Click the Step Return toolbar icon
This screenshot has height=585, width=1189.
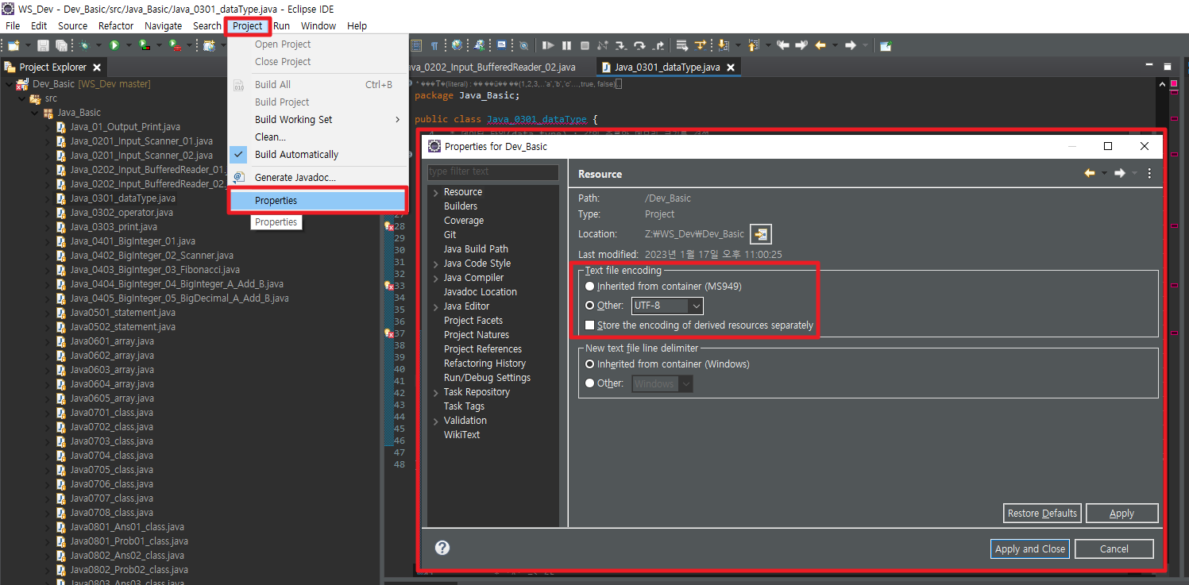[x=658, y=45]
